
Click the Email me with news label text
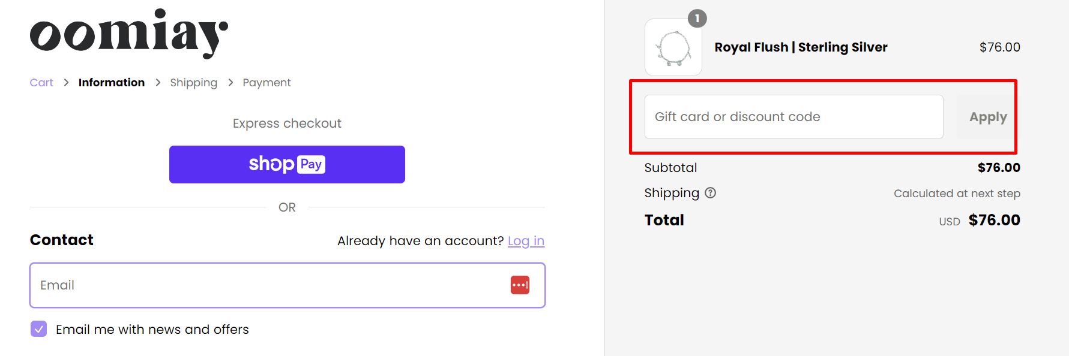(x=152, y=330)
